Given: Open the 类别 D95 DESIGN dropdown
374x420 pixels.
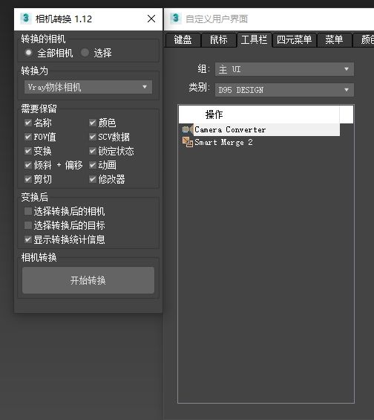Looking at the screenshot, I should (x=284, y=90).
